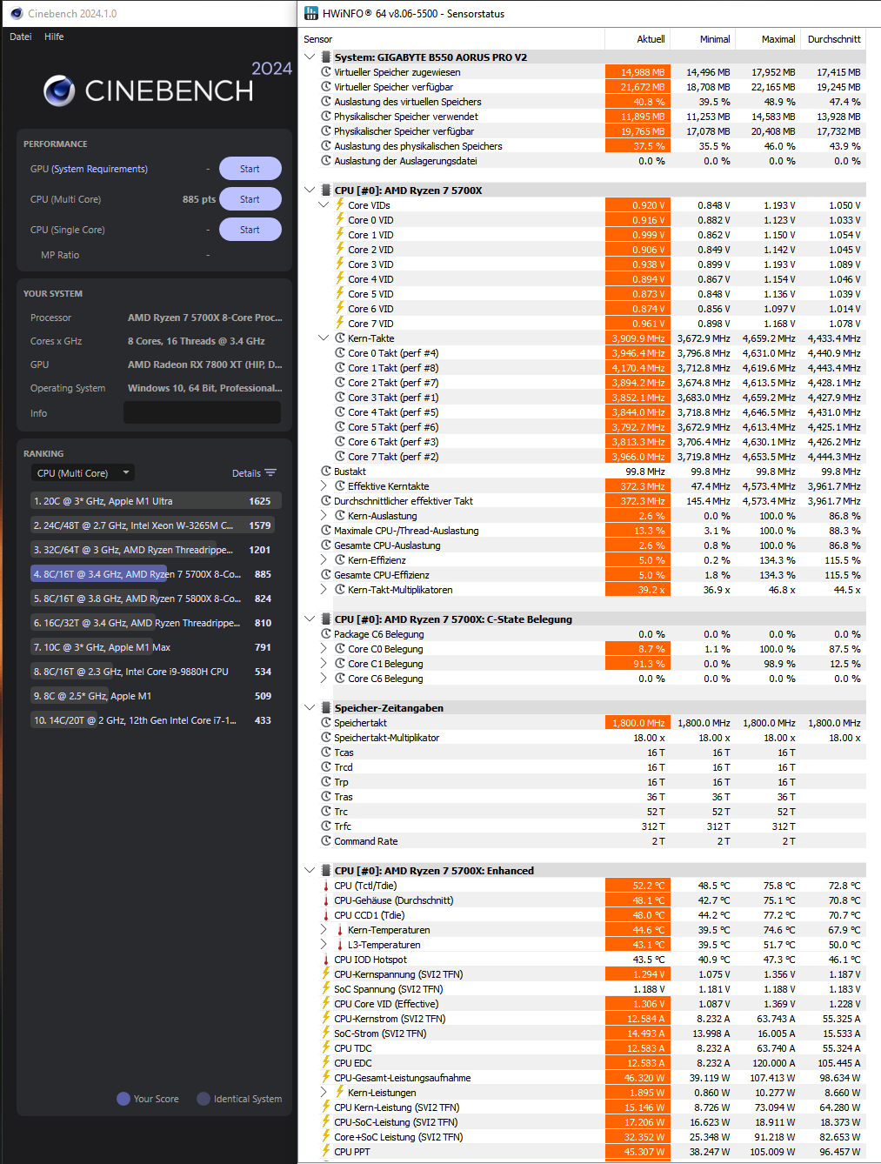This screenshot has width=881, height=1164.
Task: Expand the Kern-Auslastung group
Action: [x=324, y=516]
